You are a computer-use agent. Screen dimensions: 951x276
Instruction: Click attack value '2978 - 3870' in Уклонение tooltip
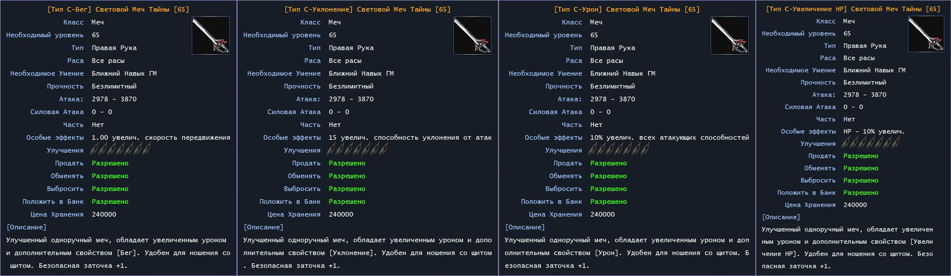point(351,99)
